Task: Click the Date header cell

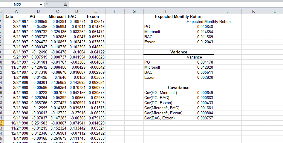Action: click(x=16, y=17)
